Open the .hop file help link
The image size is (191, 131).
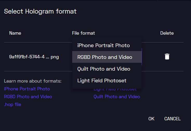12,104
